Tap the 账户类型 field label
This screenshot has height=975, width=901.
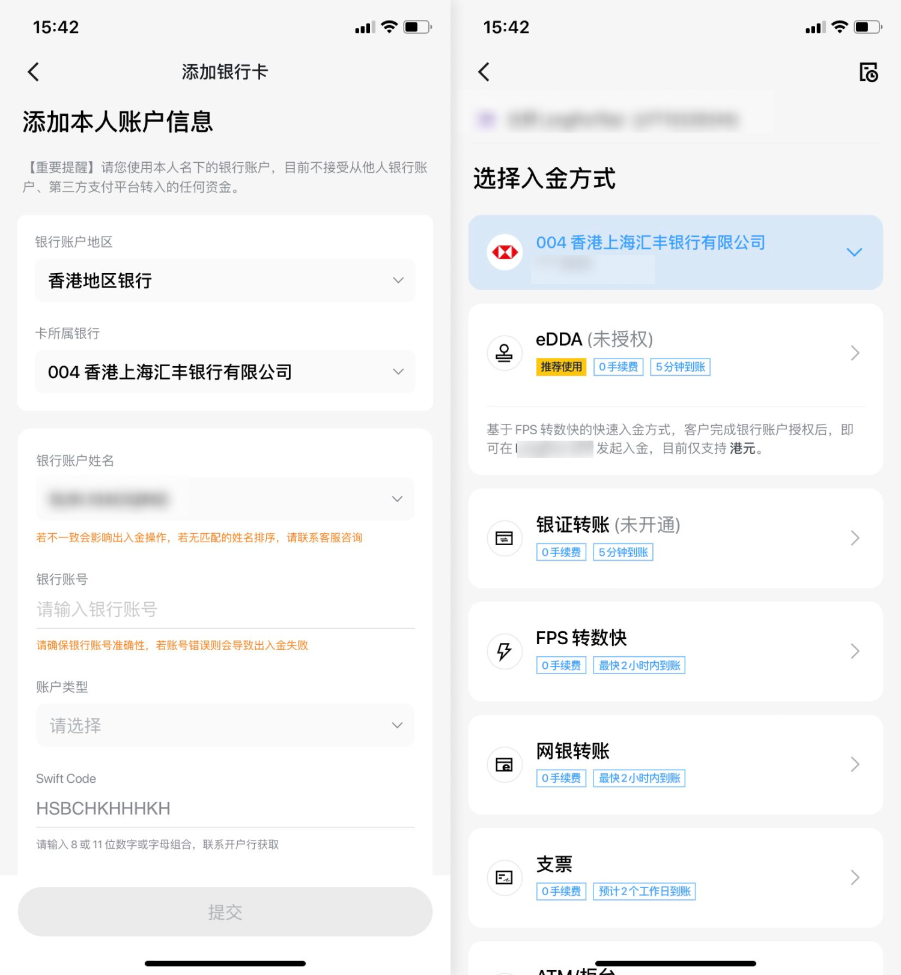pos(62,687)
